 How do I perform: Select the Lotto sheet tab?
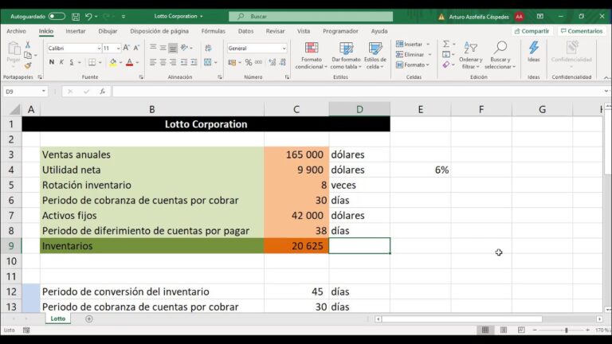point(57,319)
